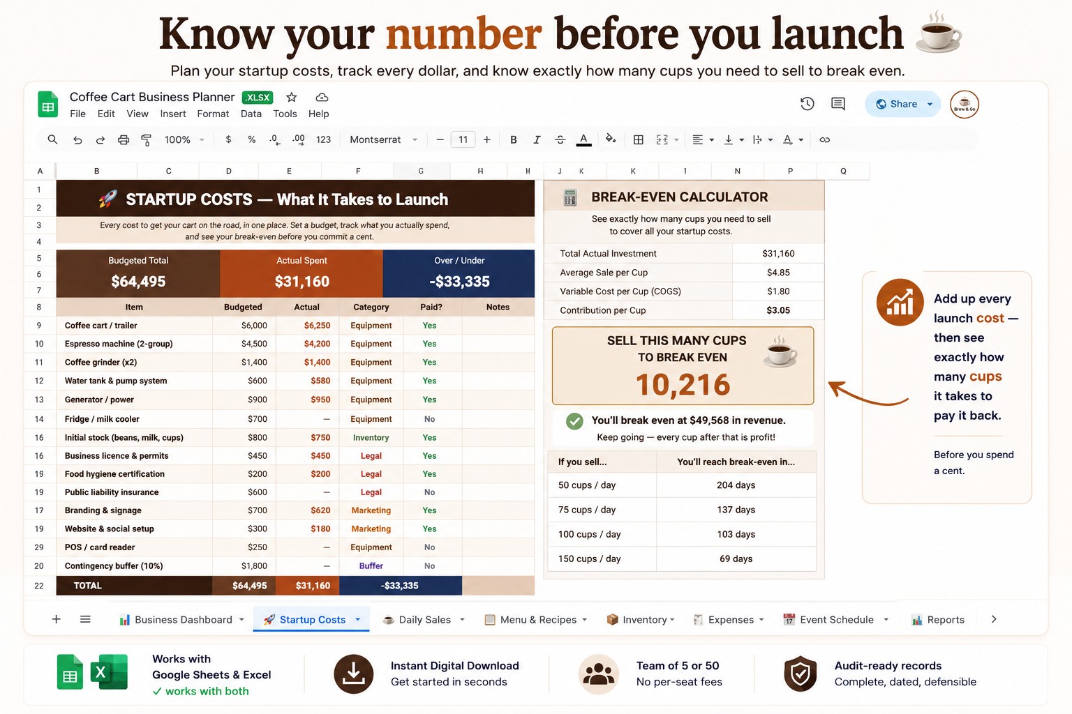Select the Average Sale per Cup $4.85 value
This screenshot has height=714, width=1072.
click(778, 273)
